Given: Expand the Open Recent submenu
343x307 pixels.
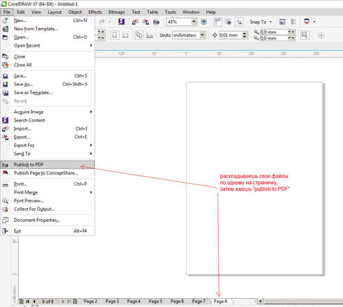Looking at the screenshot, I should pyautogui.click(x=47, y=45).
